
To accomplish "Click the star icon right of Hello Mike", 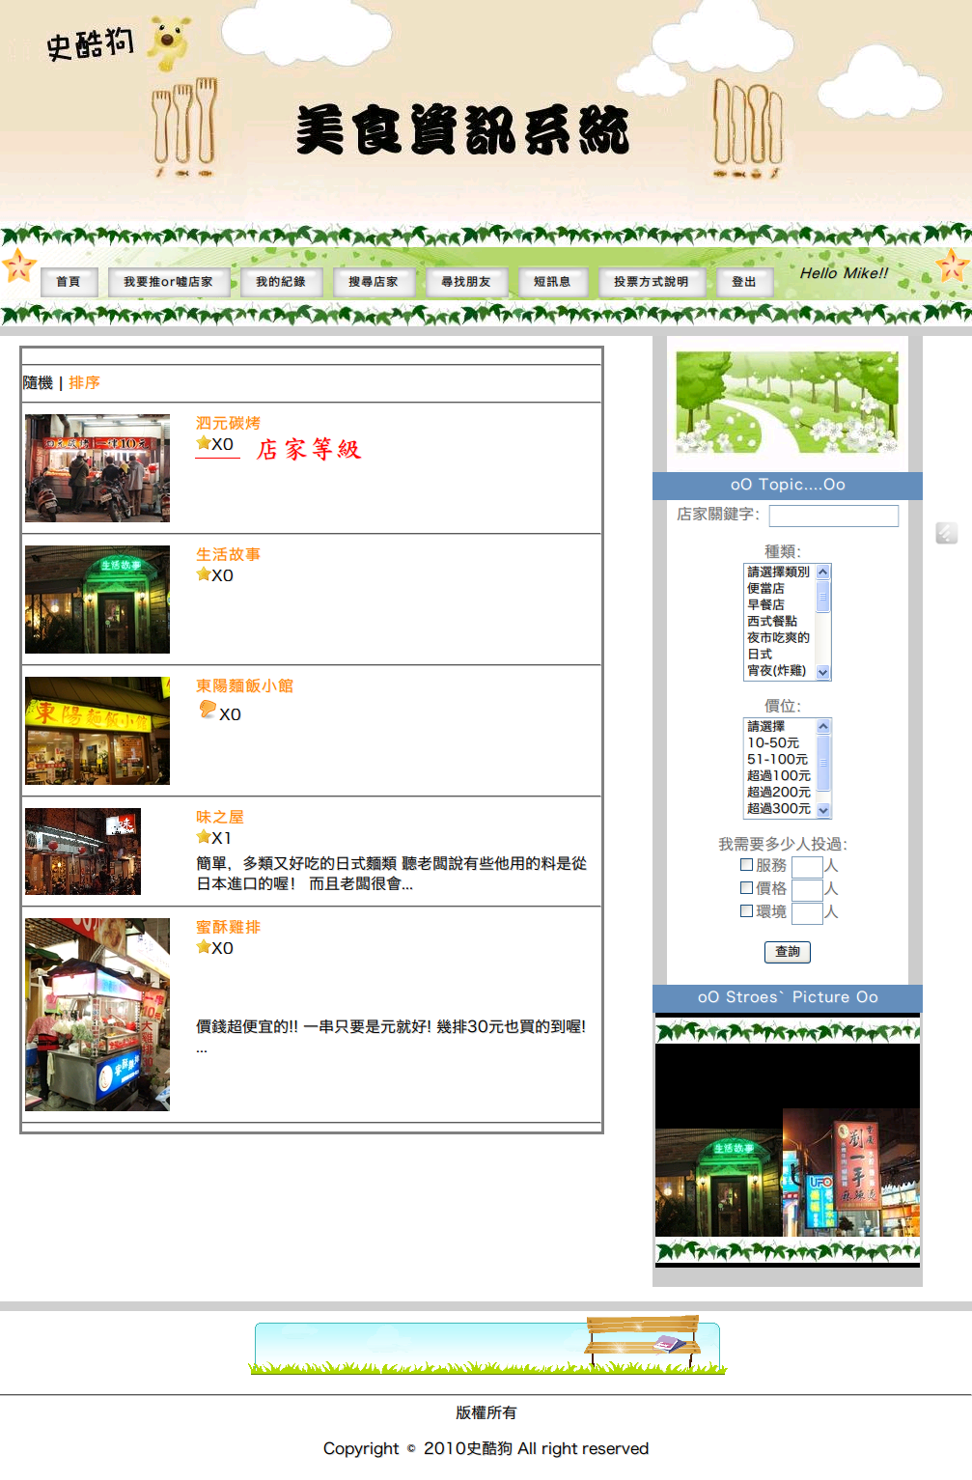I will [952, 265].
